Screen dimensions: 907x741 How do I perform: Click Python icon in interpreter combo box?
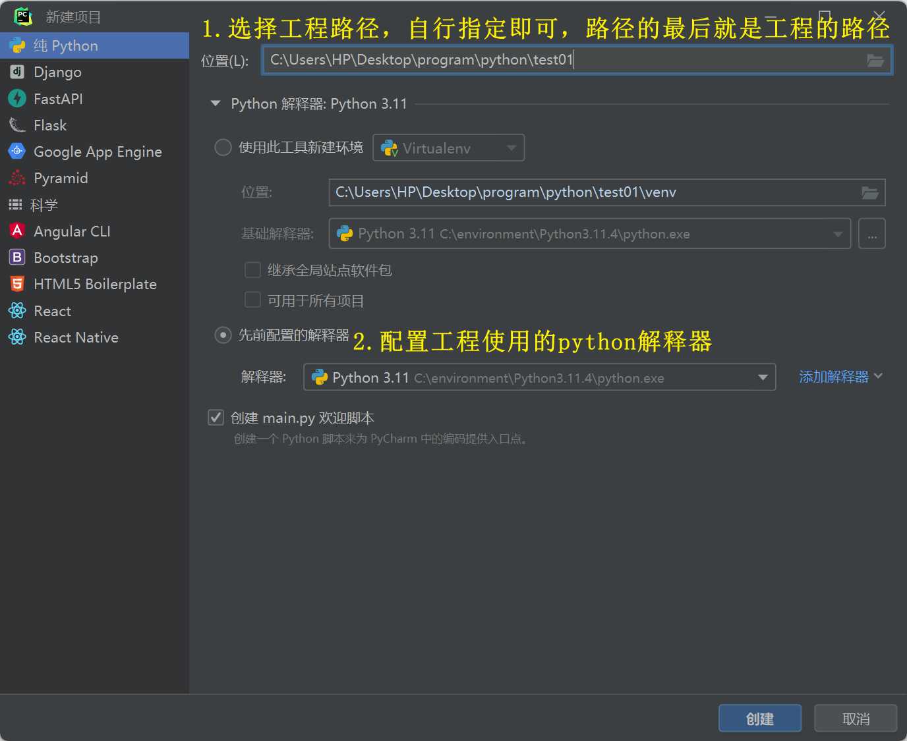(320, 377)
